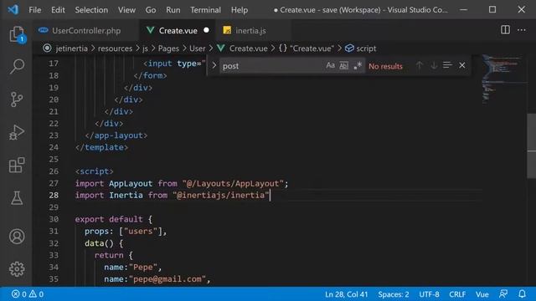
Task: Click the </app-layout> closing tag
Action: pos(116,135)
